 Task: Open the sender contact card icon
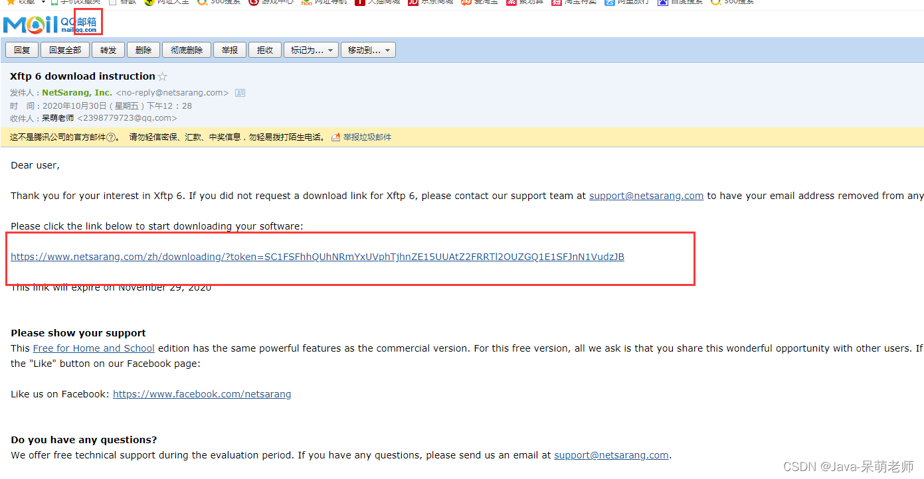click(240, 93)
